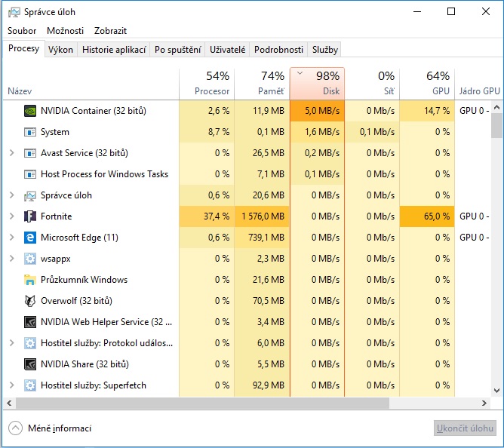Collapse details with Méně informací
This screenshot has height=448, width=504.
[x=50, y=428]
